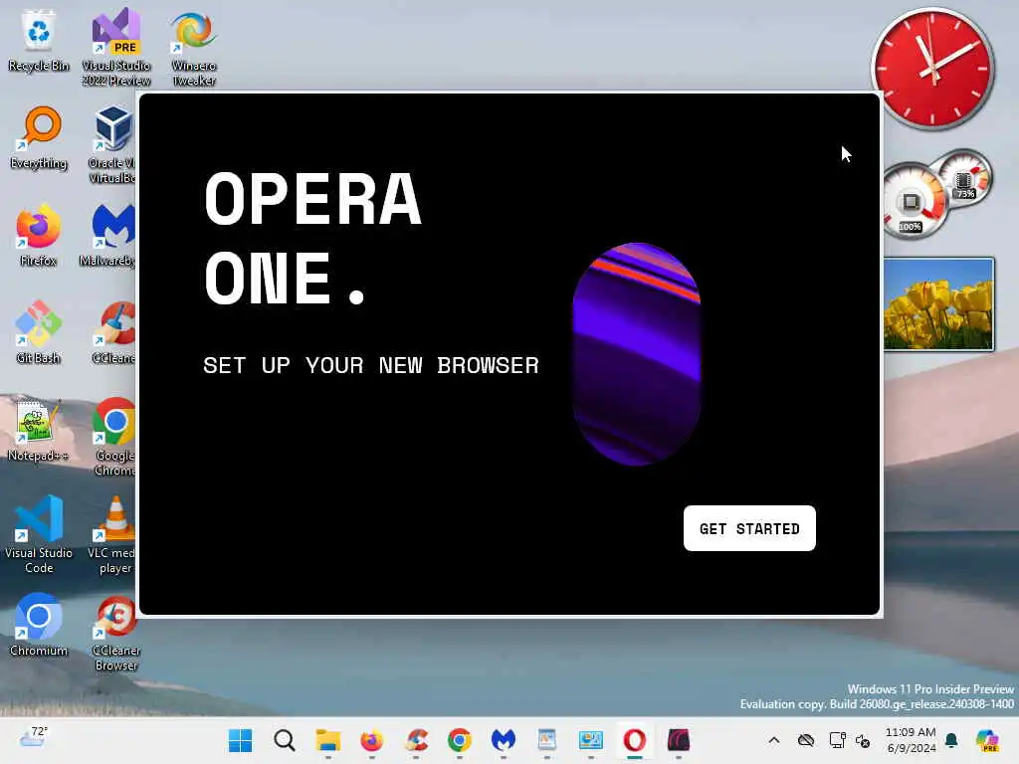Open the network status tray icon
This screenshot has width=1019, height=764.
pyautogui.click(x=837, y=740)
